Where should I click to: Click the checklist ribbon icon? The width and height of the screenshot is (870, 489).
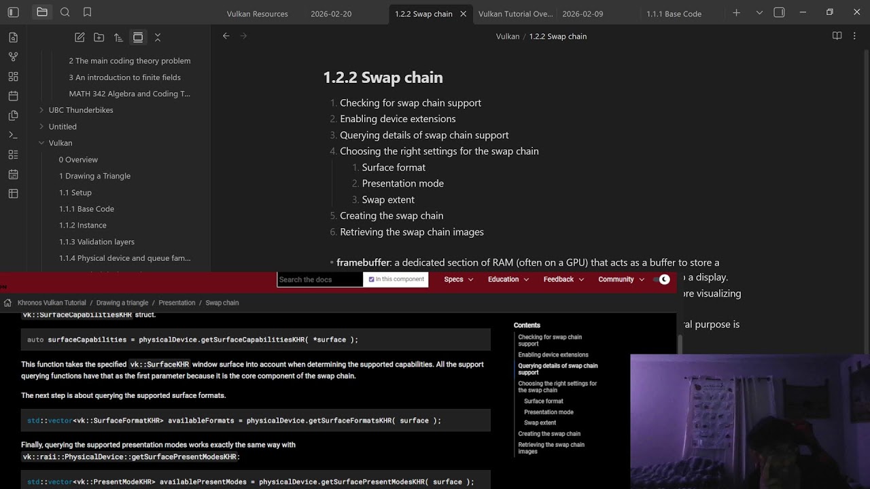tap(14, 155)
